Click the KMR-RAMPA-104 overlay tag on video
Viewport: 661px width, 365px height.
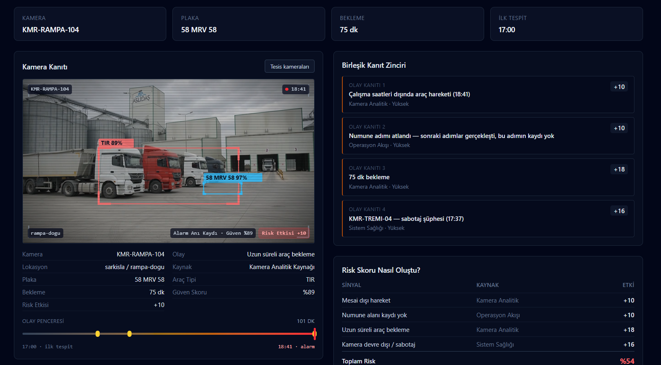(x=50, y=89)
